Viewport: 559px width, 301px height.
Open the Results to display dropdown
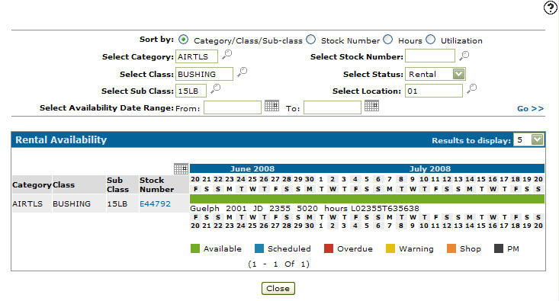tap(537, 139)
